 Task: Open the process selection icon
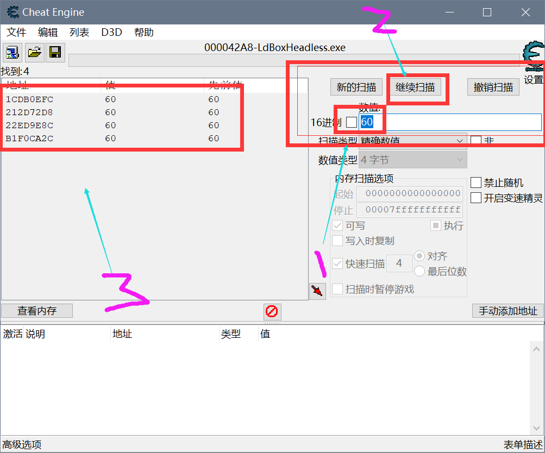pos(12,53)
